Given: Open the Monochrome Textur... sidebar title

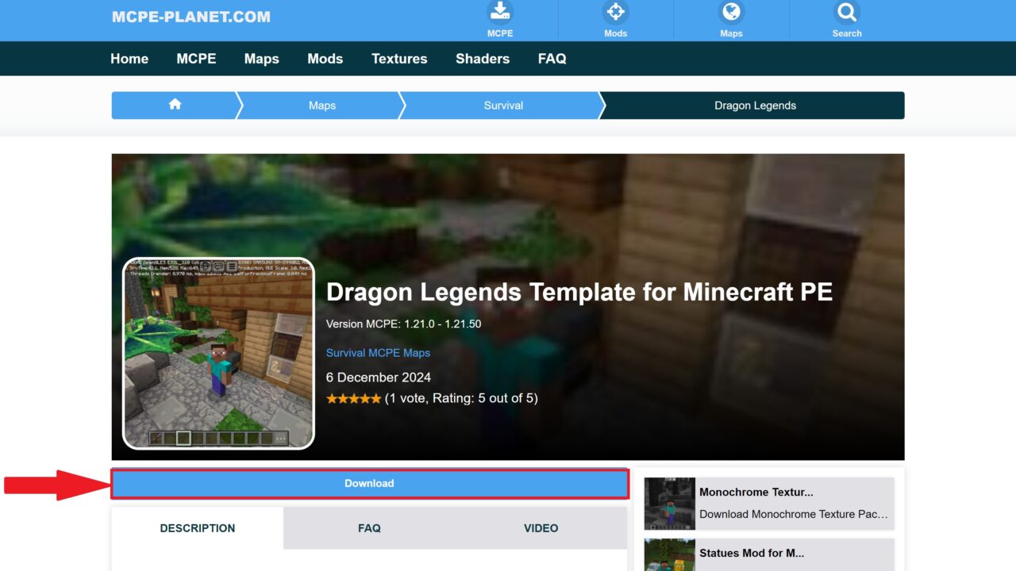Looking at the screenshot, I should pyautogui.click(x=756, y=492).
